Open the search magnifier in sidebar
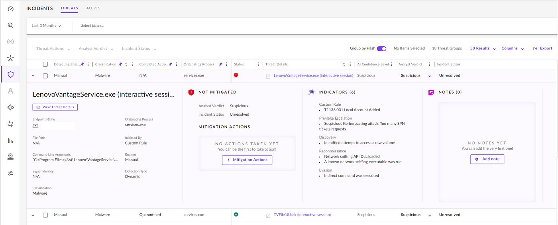Screen dimensions: 558x225 (11, 25)
